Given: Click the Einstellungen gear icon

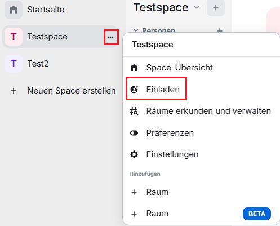Looking at the screenshot, I should pos(134,154).
